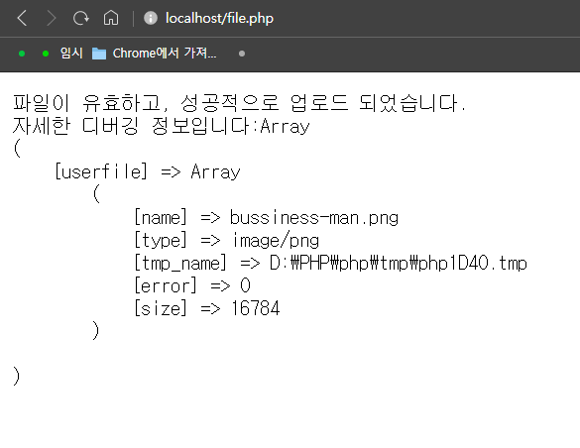Click the [type] => image/png line

coord(226,240)
